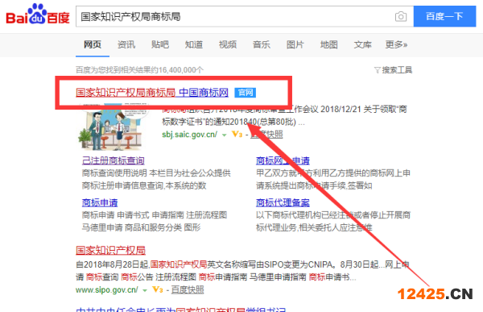
Task: Select the 网页 tab
Action: 93,45
